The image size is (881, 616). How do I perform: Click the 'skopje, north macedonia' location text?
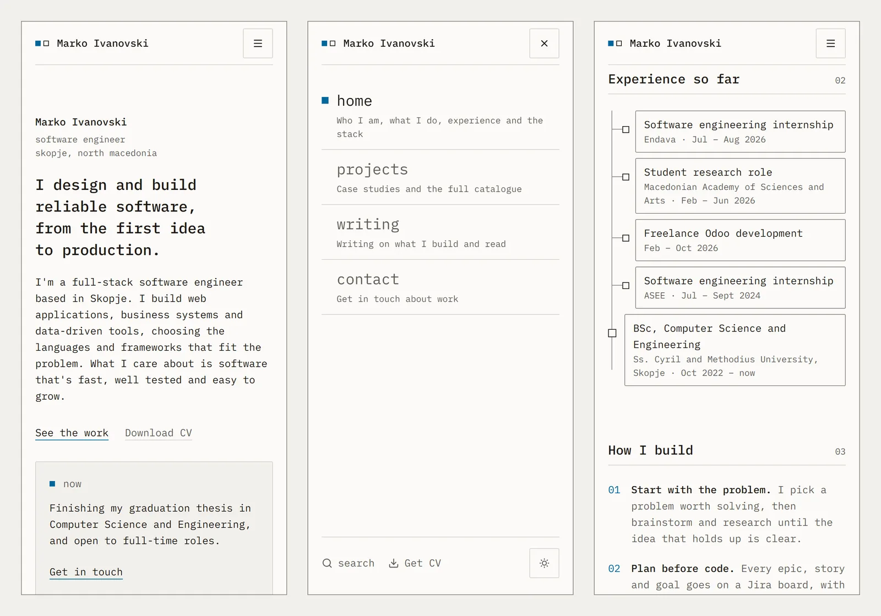click(x=96, y=153)
